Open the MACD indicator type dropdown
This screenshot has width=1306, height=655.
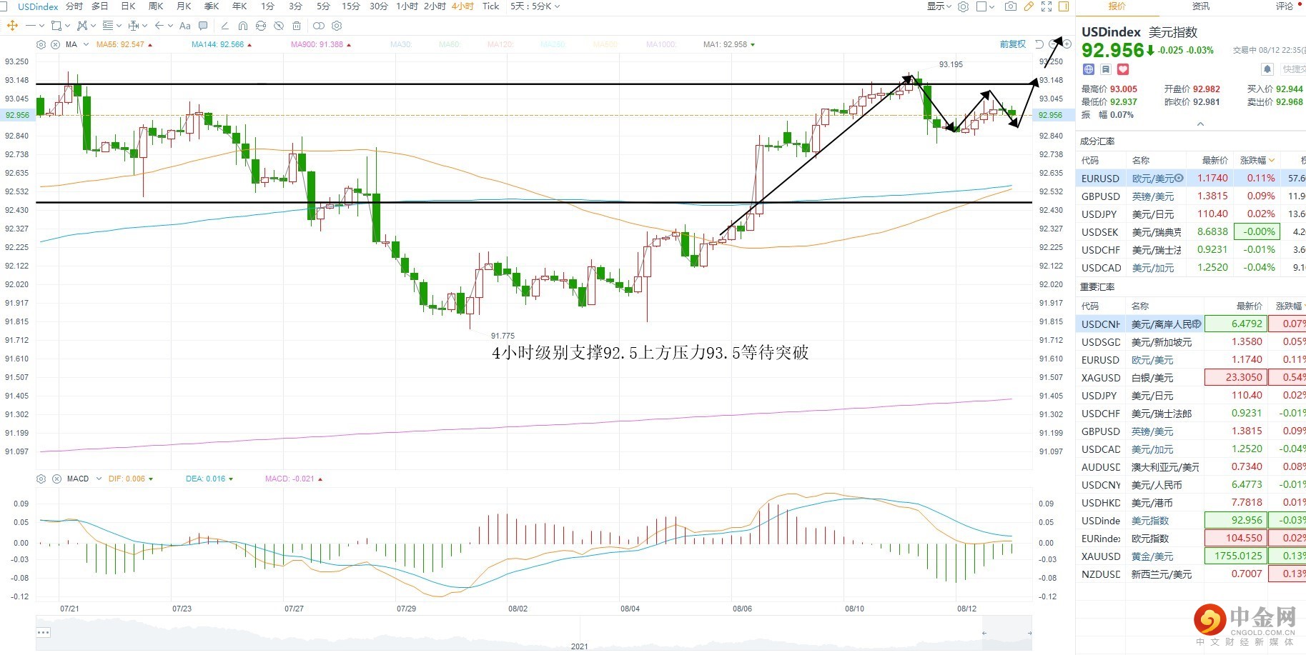[x=99, y=479]
